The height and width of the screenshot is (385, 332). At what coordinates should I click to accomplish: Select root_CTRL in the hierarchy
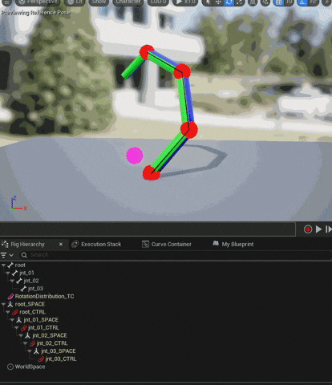[32, 312]
